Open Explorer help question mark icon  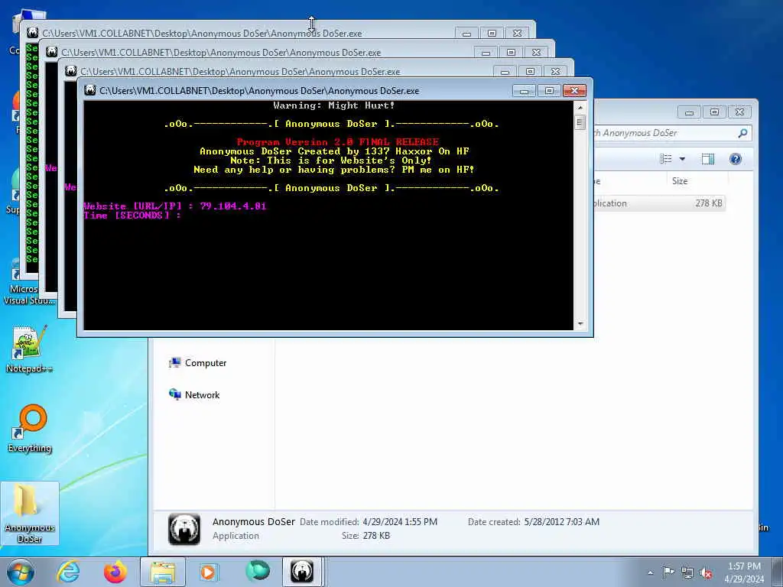pos(735,159)
